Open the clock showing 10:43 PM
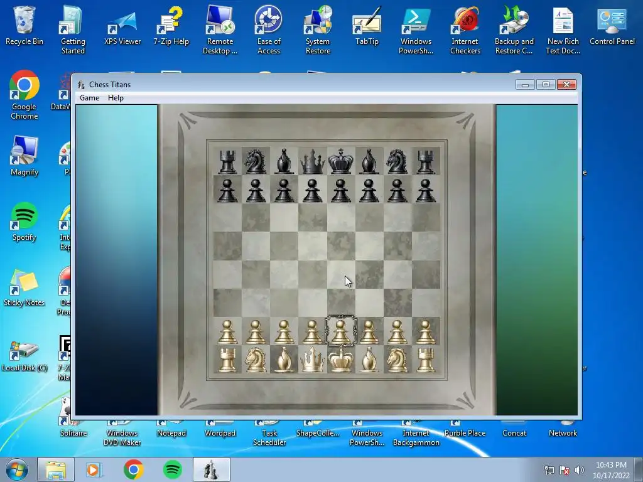Screen dimensions: 643x482 pyautogui.click(x=611, y=469)
